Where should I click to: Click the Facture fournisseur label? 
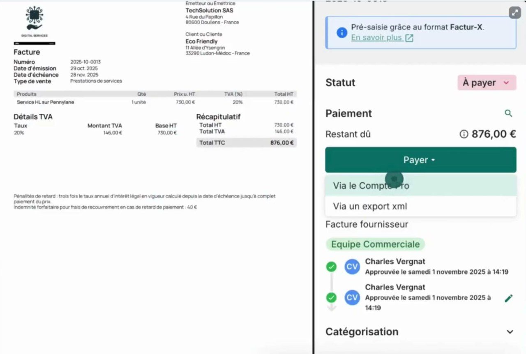367,224
